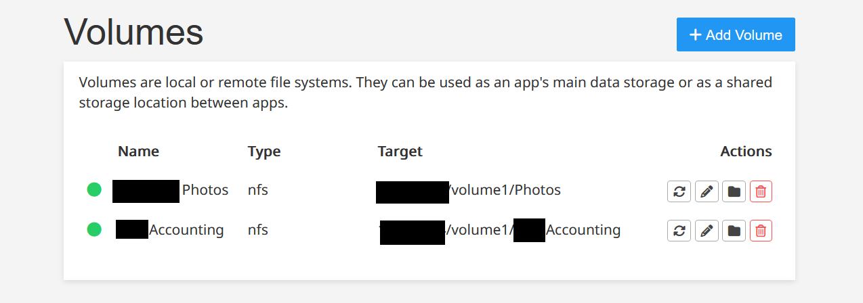Remount the Accounting volume with refresh icon
863x303 pixels.
pyautogui.click(x=679, y=231)
